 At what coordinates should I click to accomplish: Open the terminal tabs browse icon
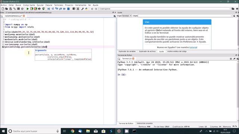[x=119, y=59]
